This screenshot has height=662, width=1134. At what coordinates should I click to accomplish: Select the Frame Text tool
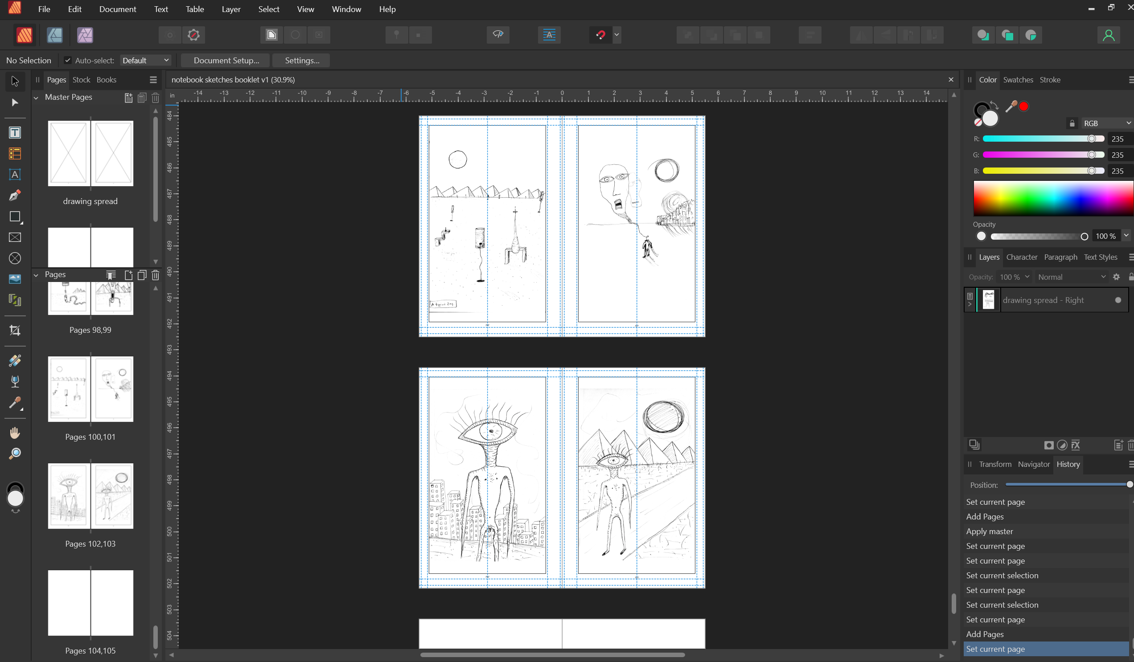(15, 133)
